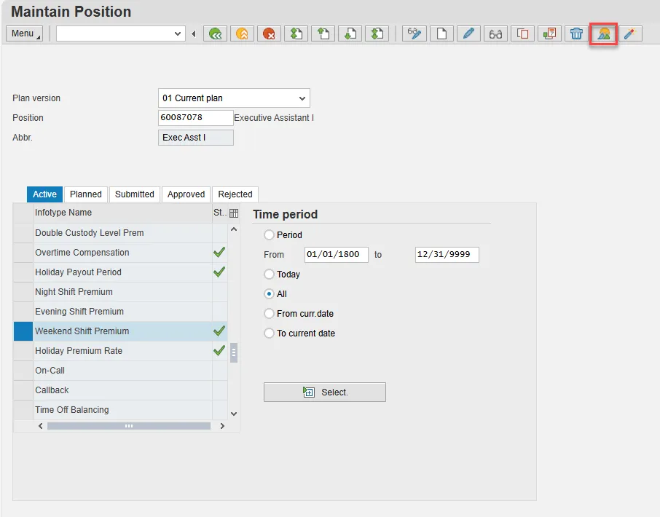Click Overtime Compensation status checkmark
This screenshot has width=660, height=517.
click(x=219, y=253)
